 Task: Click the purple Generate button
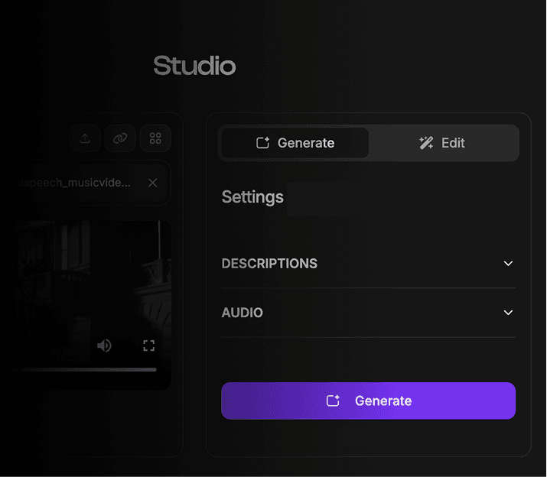tap(369, 401)
